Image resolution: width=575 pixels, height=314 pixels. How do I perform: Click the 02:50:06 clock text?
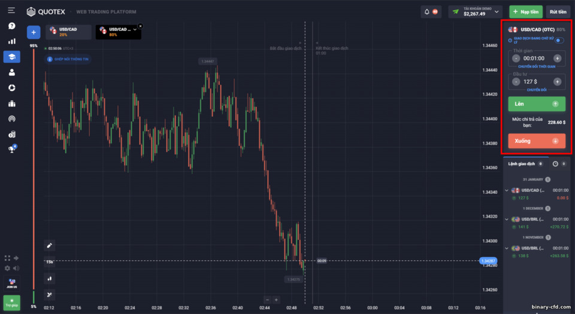pyautogui.click(x=55, y=48)
